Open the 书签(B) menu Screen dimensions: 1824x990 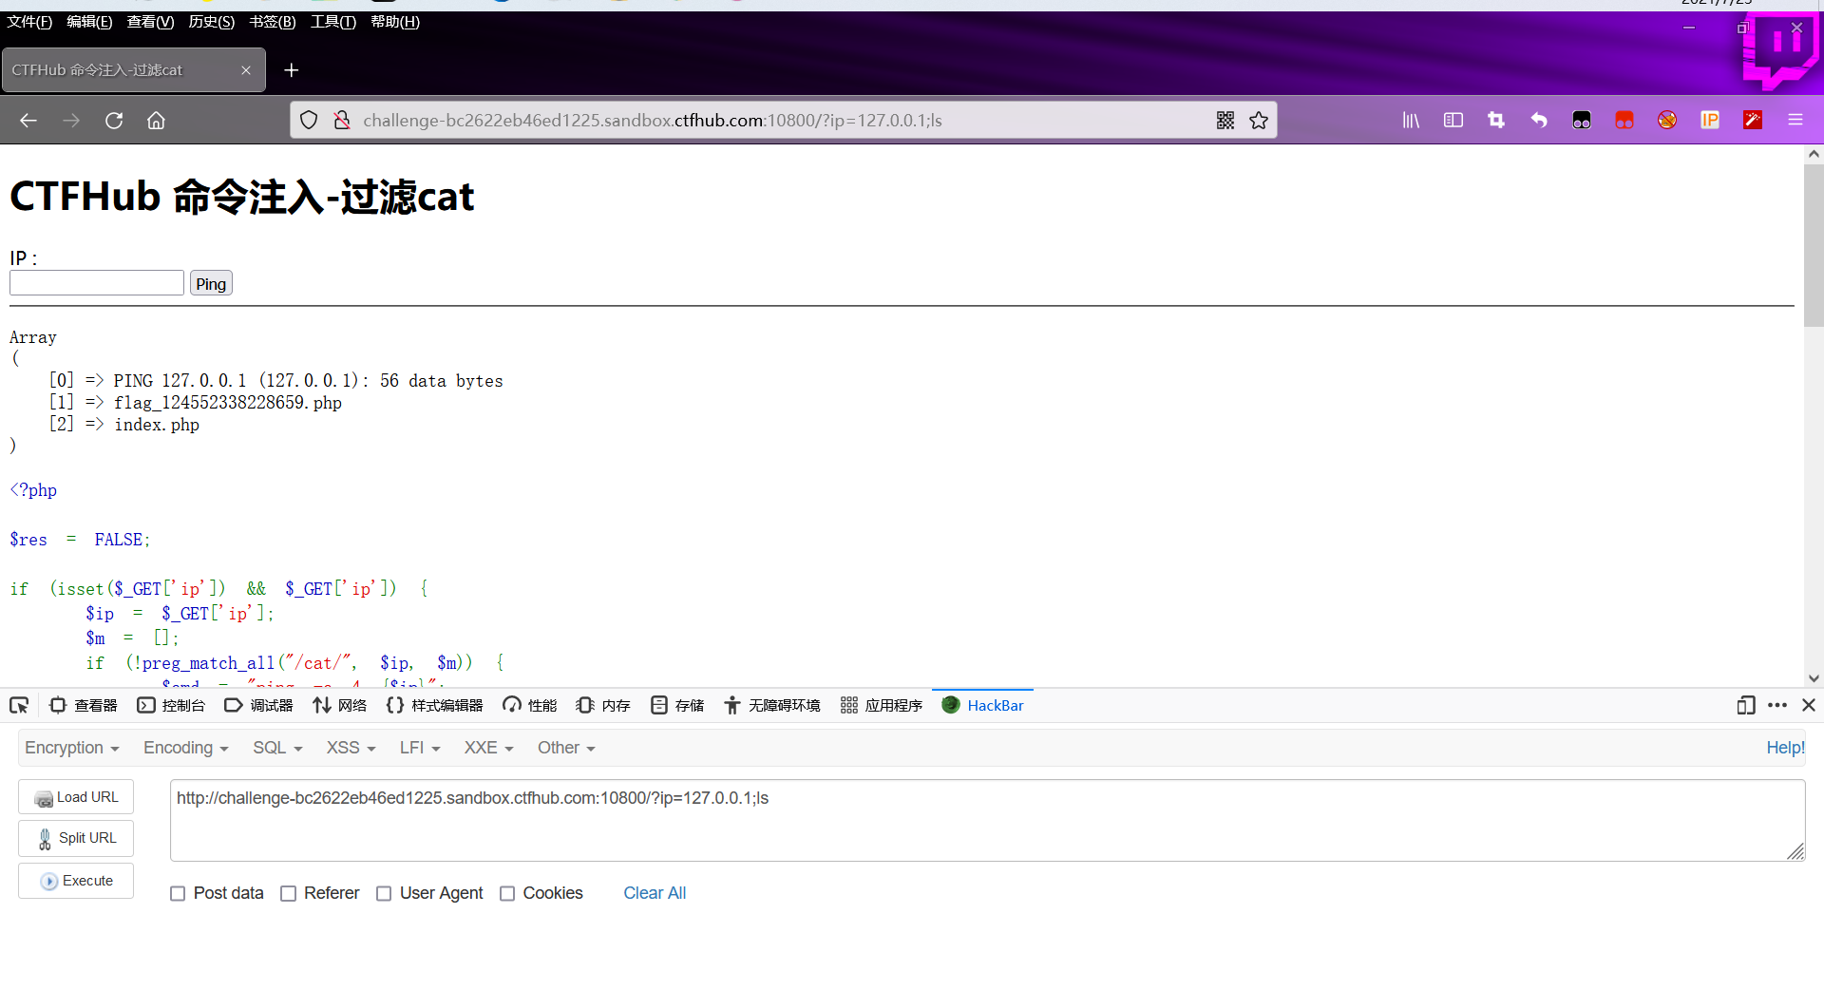point(273,22)
